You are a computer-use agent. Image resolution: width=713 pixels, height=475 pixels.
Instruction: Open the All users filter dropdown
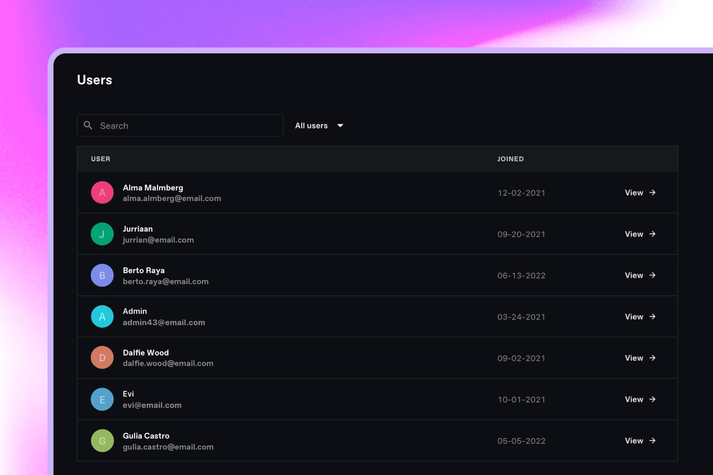coord(319,126)
